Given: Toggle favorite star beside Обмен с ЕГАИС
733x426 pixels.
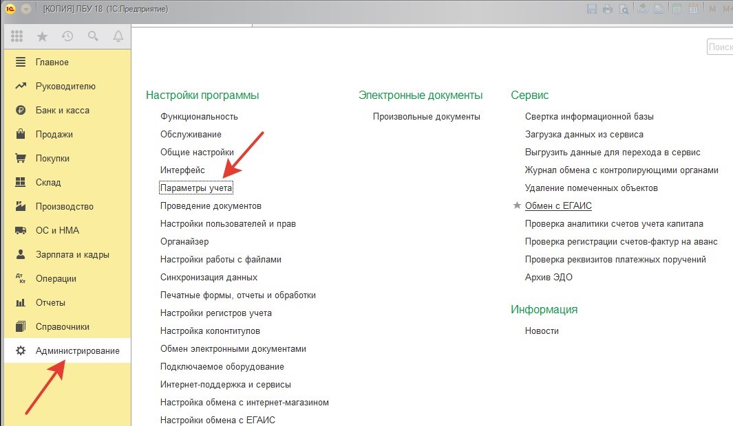Looking at the screenshot, I should tap(517, 205).
